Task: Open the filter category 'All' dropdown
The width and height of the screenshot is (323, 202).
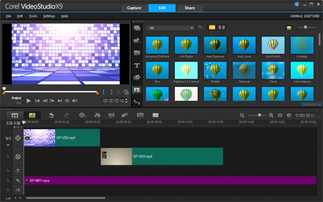Action: [x=171, y=28]
